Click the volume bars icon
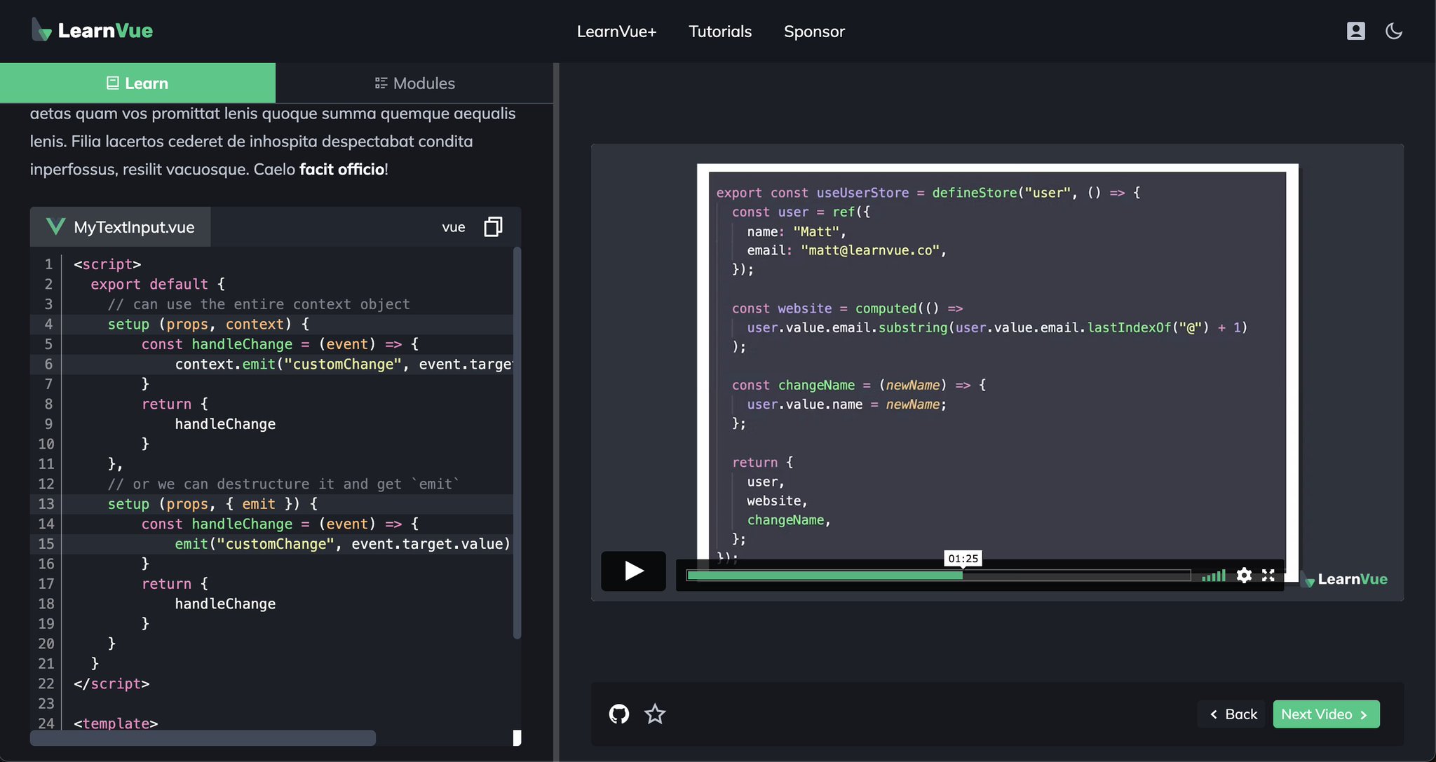The image size is (1436, 762). [x=1214, y=576]
